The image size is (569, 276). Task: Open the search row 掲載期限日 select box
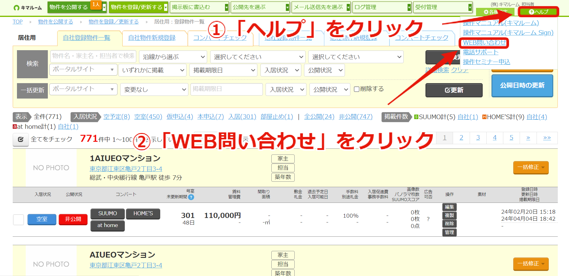click(223, 70)
